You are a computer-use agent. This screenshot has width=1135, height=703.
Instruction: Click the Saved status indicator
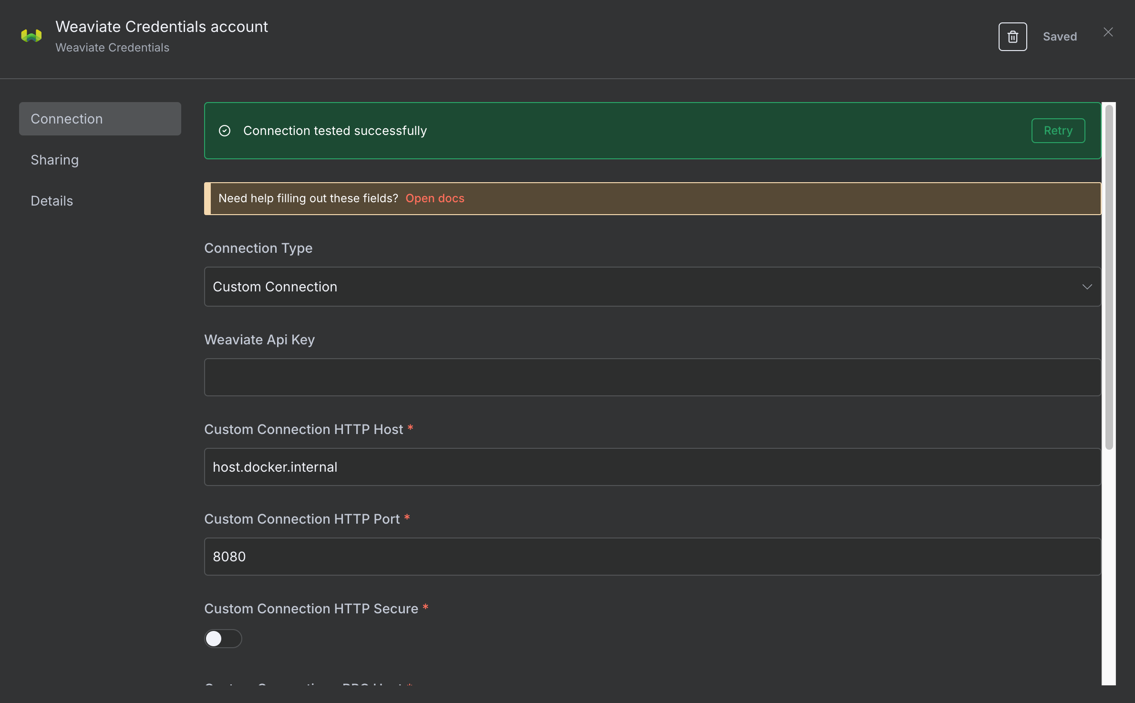click(x=1060, y=36)
